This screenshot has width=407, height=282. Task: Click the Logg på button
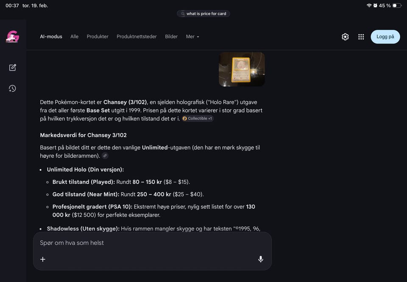[x=385, y=37]
